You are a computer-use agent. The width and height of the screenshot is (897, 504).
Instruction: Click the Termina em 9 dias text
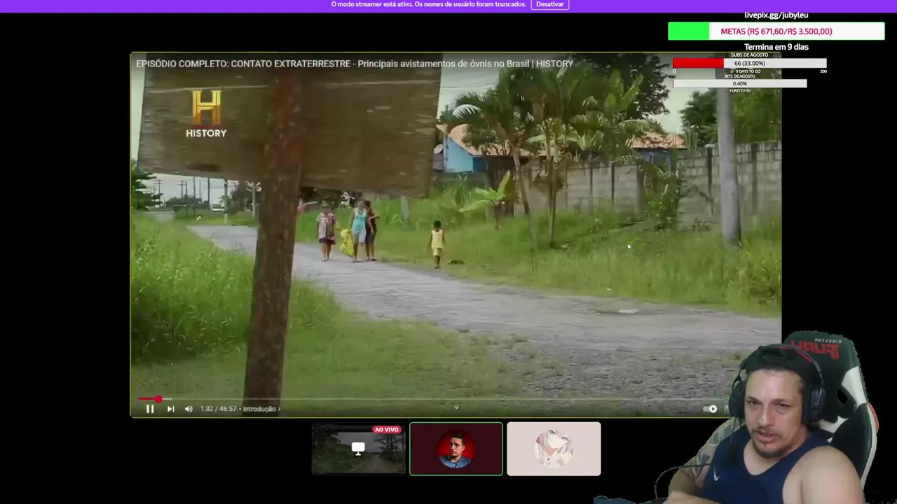(776, 47)
